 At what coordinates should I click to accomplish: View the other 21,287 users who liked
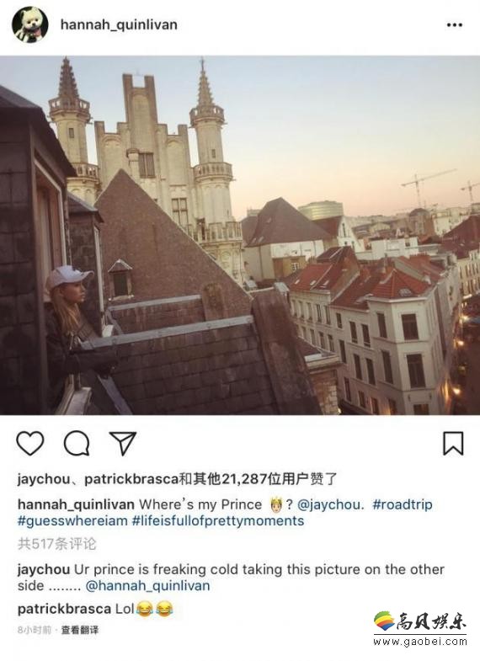pos(259,479)
